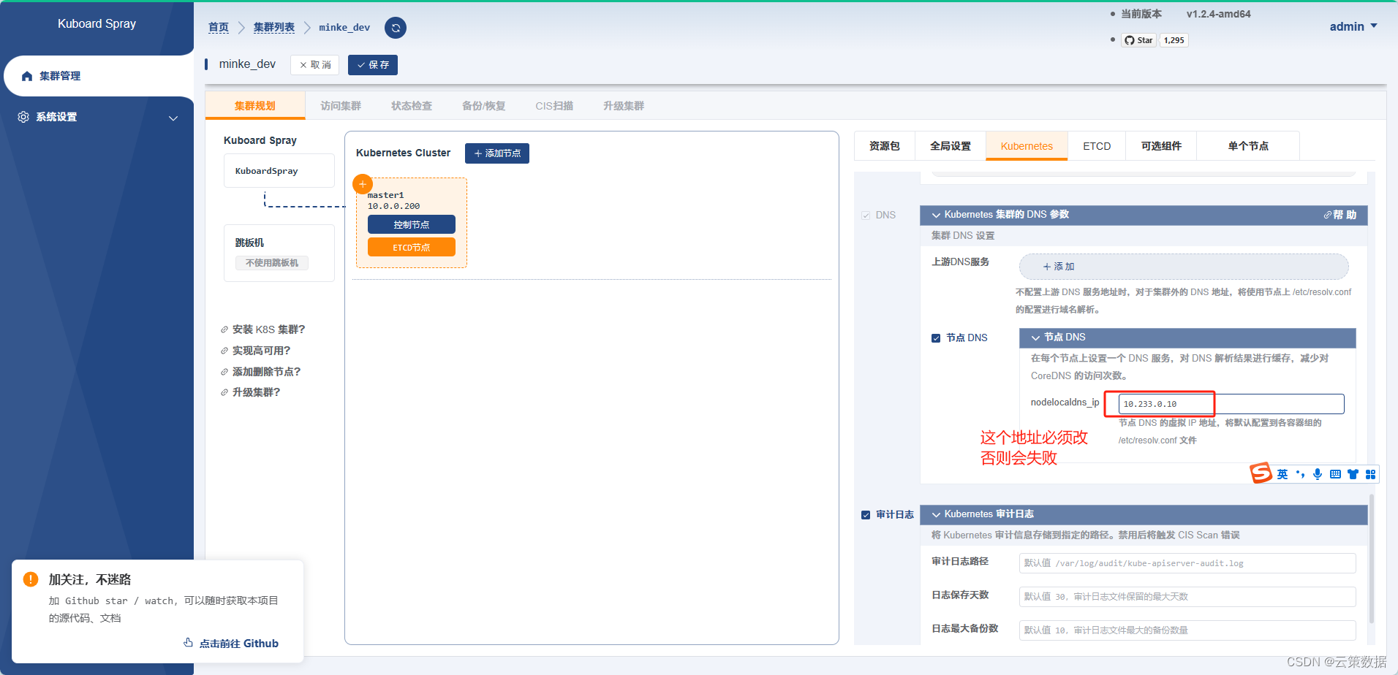This screenshot has height=675, width=1398.
Task: Collapse the Kubernetes 集群的 DNS 参数 section
Action: tap(1143, 215)
